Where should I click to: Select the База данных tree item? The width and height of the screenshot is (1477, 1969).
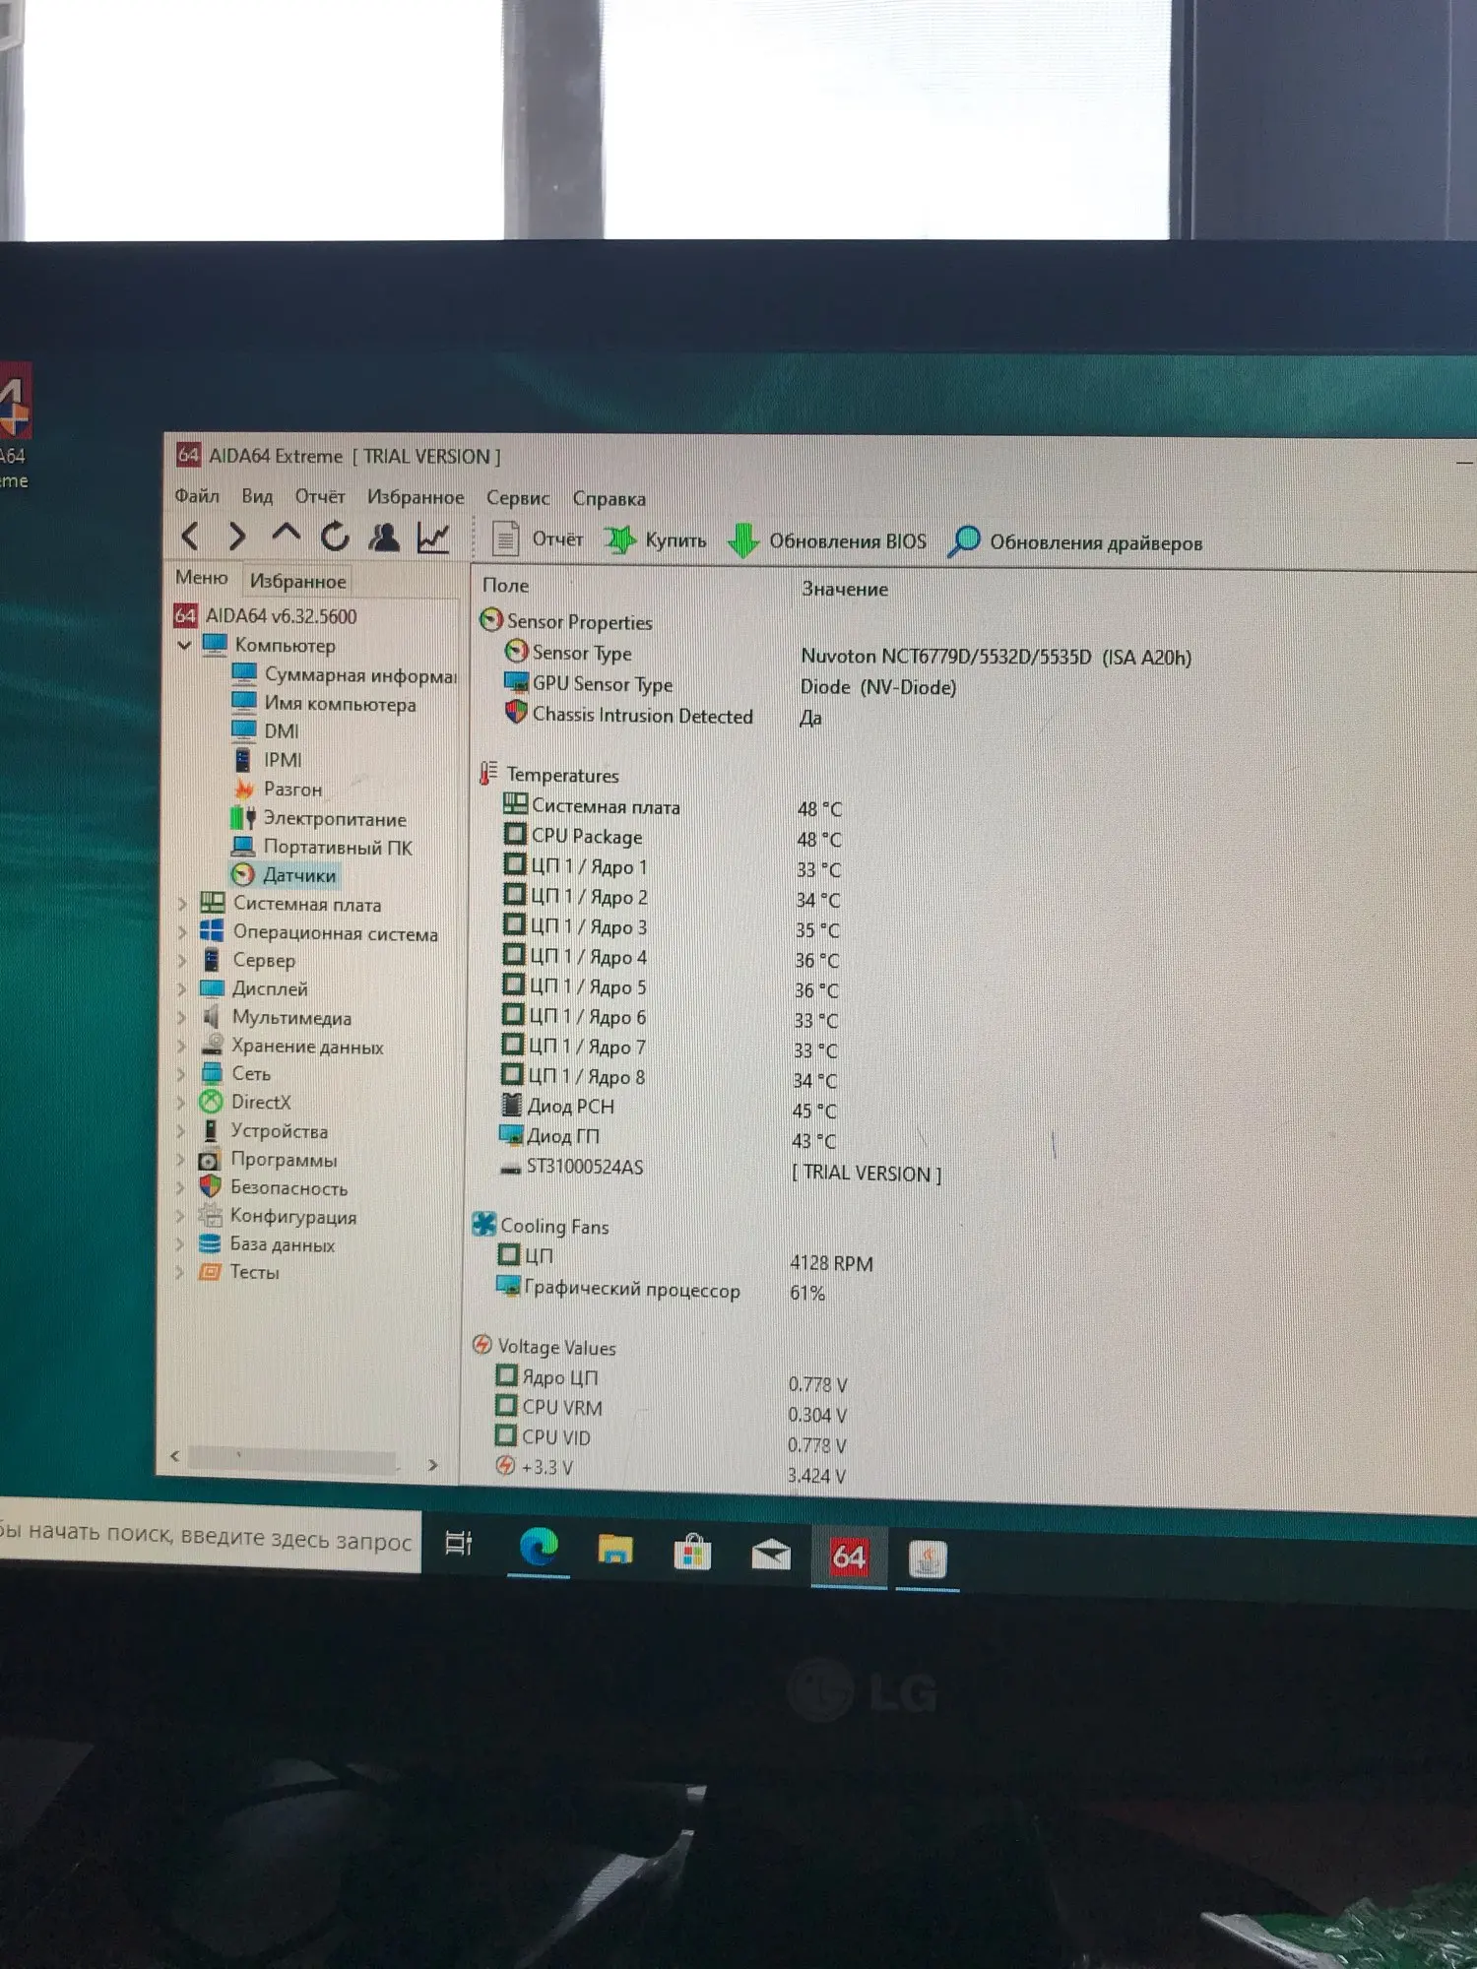pos(267,1244)
